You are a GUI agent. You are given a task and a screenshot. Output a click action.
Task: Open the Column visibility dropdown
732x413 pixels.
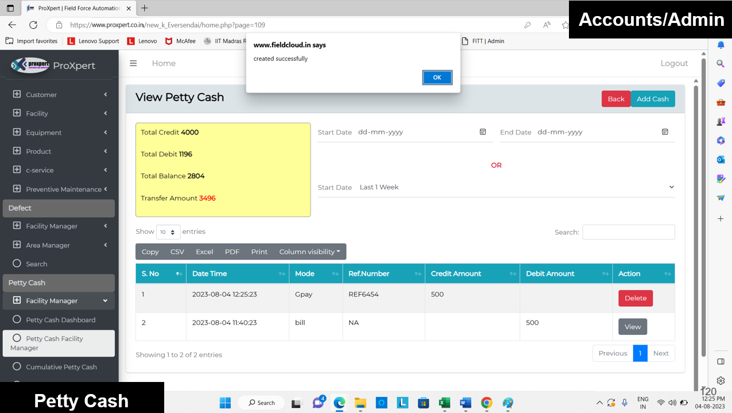tap(309, 252)
